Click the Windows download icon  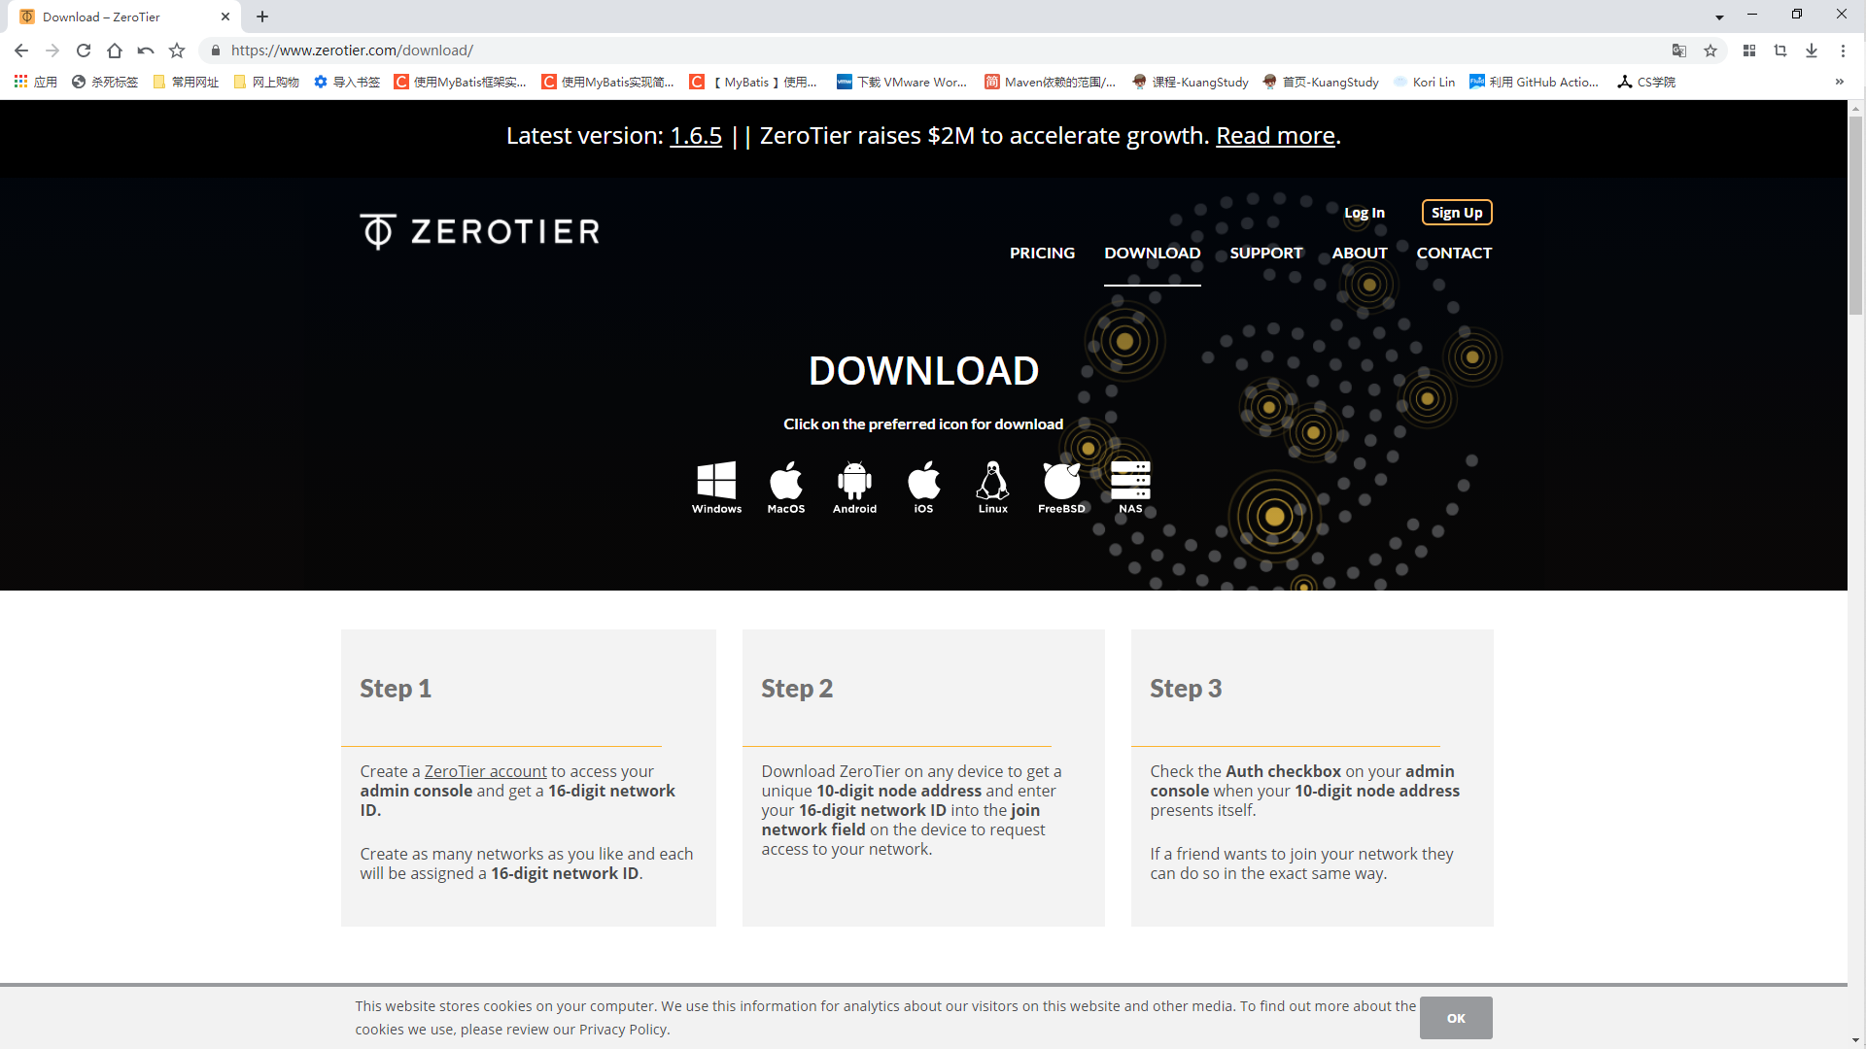click(716, 481)
